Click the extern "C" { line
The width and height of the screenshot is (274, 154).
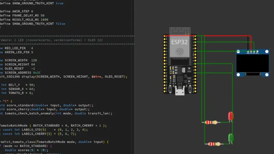pos(6,101)
